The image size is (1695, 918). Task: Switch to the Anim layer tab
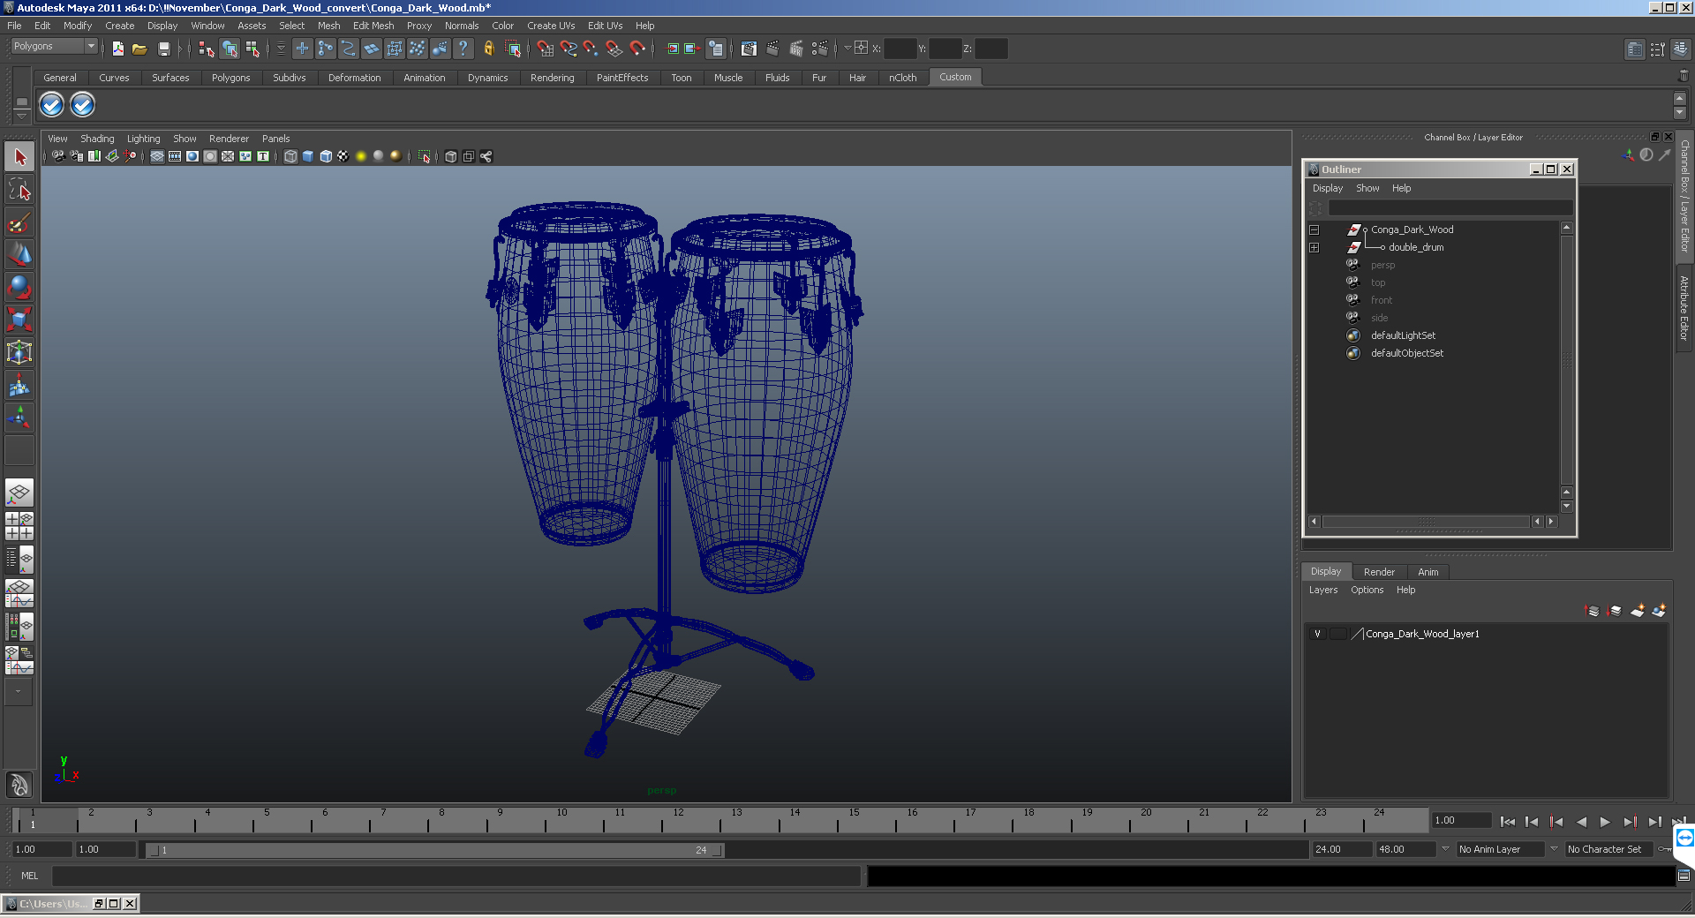click(x=1428, y=572)
